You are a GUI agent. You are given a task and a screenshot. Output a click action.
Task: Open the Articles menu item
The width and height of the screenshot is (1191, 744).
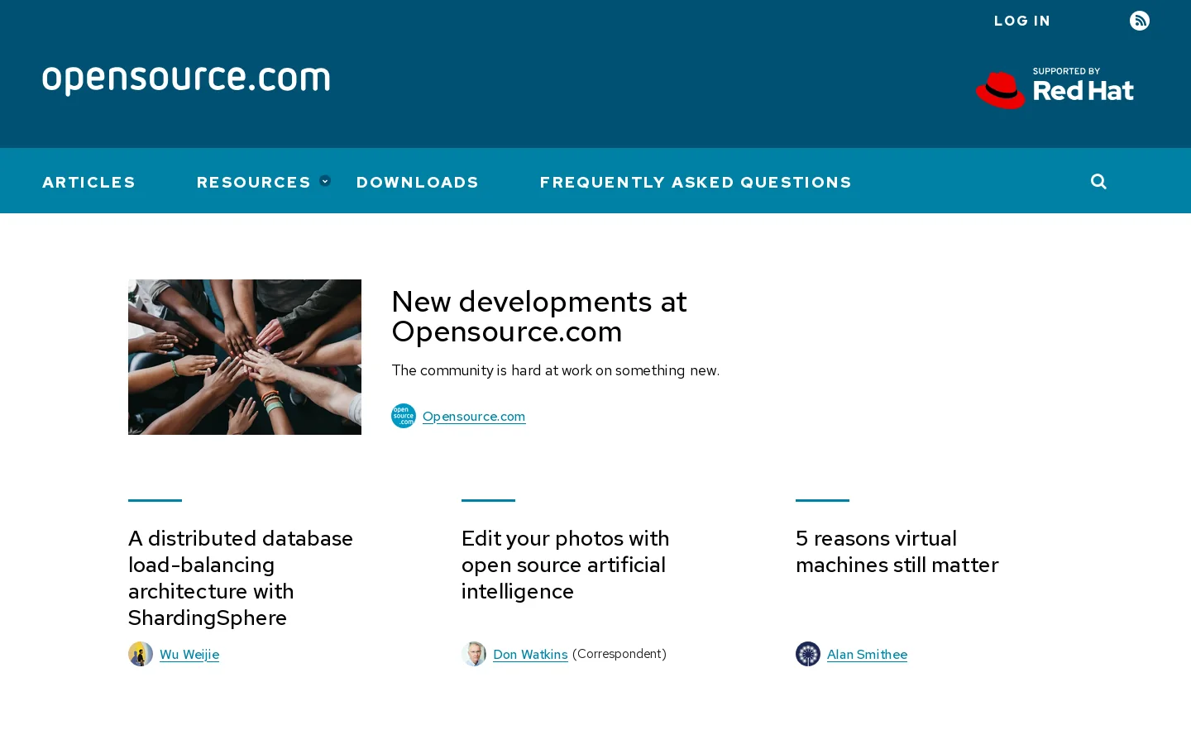(88, 182)
